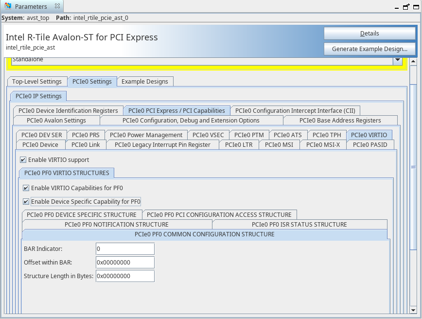Open PCIe0 Power Management tab
The height and width of the screenshot is (319, 422).
146,135
